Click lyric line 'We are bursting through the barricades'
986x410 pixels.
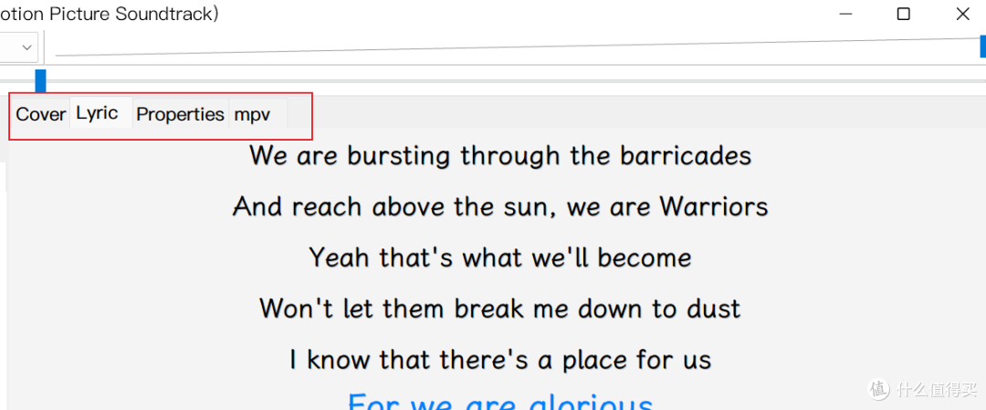[x=500, y=155]
